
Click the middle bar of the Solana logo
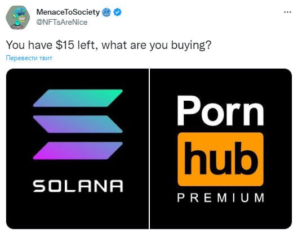pos(78,124)
